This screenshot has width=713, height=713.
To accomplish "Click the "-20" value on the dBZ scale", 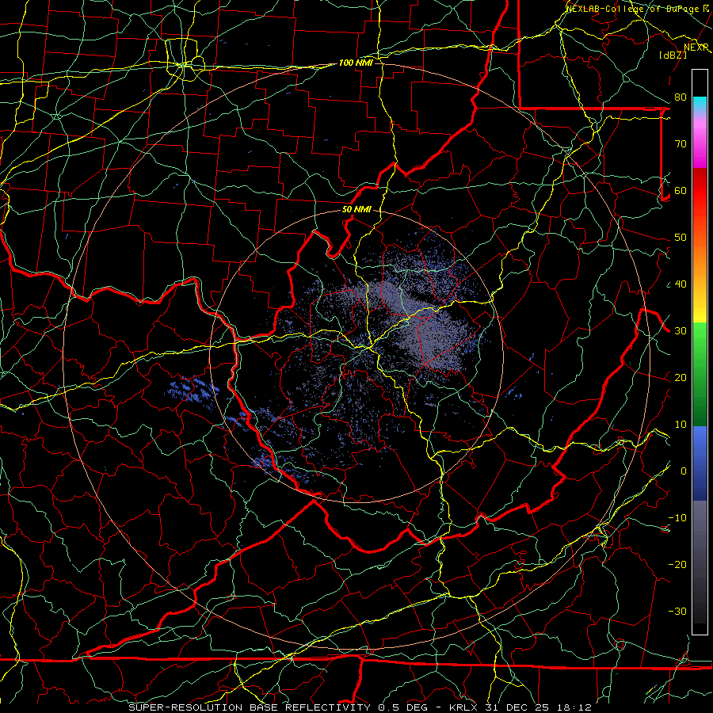I will click(x=677, y=565).
